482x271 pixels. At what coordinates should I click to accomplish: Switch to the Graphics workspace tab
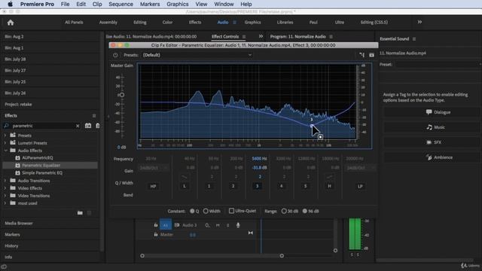[253, 23]
